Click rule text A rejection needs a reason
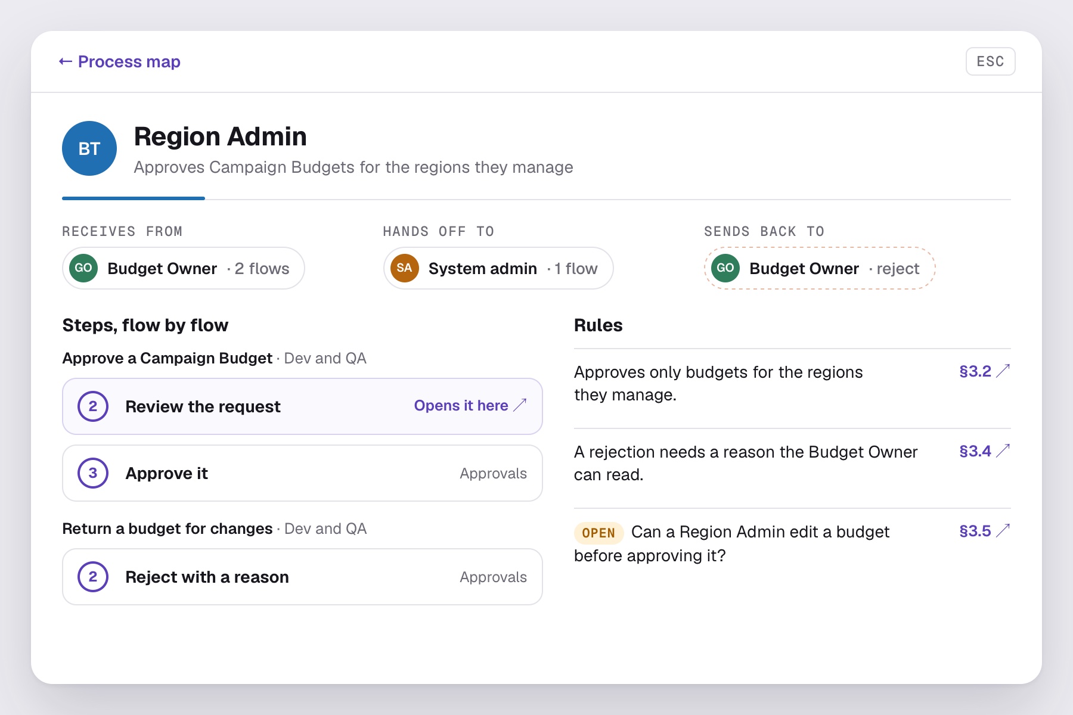This screenshot has height=715, width=1073. click(746, 463)
